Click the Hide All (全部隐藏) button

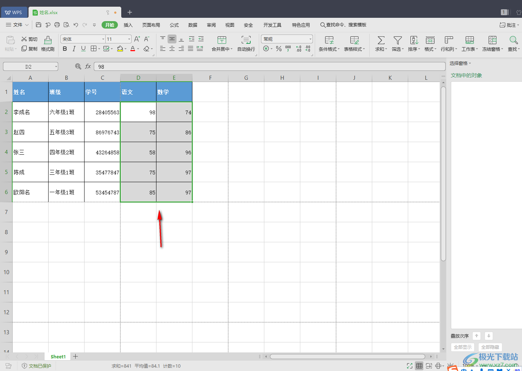pyautogui.click(x=490, y=347)
